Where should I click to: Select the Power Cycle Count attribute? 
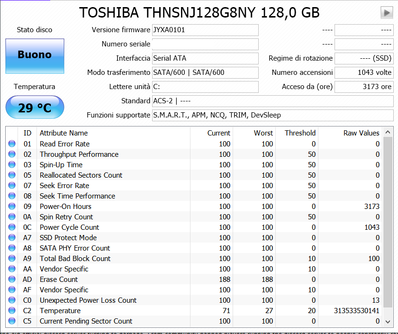click(70, 227)
